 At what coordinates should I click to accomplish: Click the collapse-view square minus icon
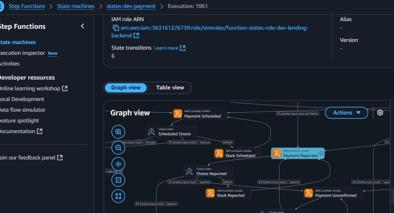[x=118, y=180]
